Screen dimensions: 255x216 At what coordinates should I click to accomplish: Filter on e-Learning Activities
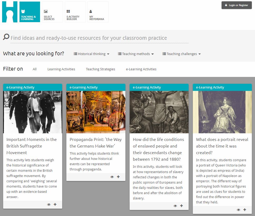pos(141,69)
